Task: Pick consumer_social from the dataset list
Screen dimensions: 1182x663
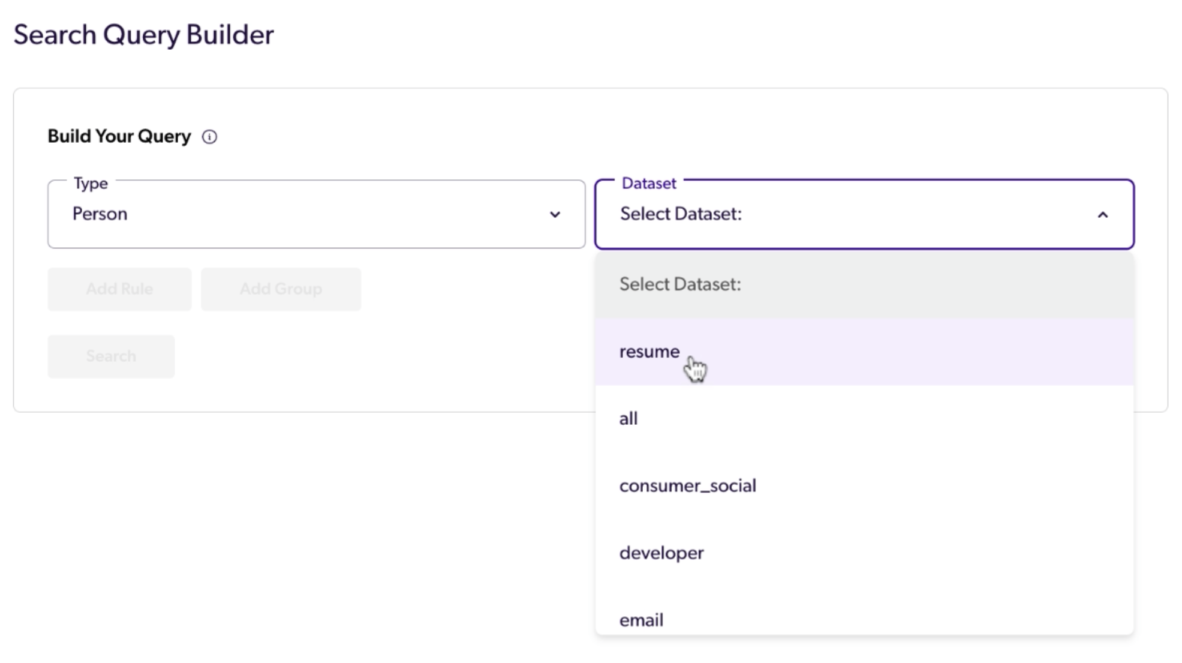Action: click(687, 486)
